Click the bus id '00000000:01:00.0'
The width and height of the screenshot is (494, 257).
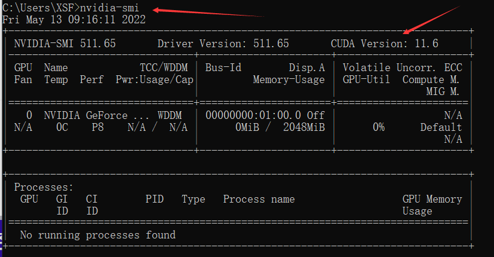point(253,115)
